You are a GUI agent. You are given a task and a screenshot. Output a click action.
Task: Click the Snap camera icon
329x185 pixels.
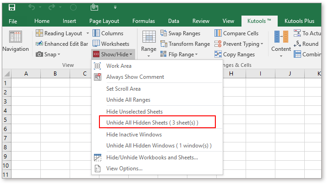tap(39, 54)
